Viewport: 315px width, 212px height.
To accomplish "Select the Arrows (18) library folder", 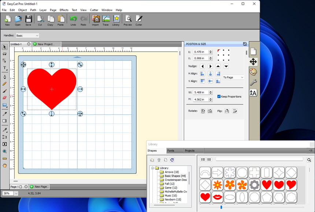I will (x=169, y=172).
